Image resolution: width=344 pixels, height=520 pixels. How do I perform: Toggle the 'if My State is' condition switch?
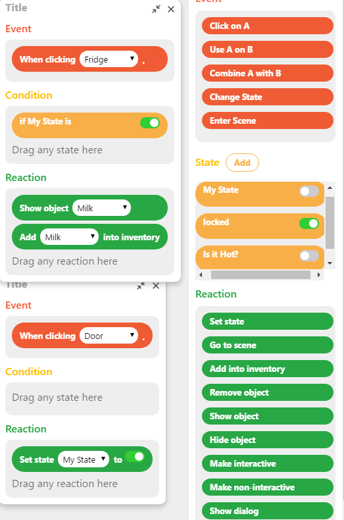click(x=150, y=122)
